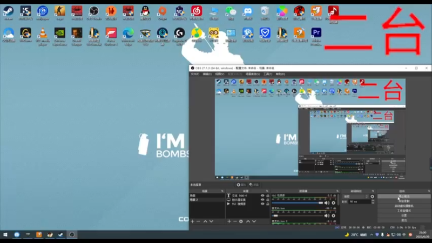
Task: Open the 滤镜 filters button above panels
Action: tap(254, 185)
